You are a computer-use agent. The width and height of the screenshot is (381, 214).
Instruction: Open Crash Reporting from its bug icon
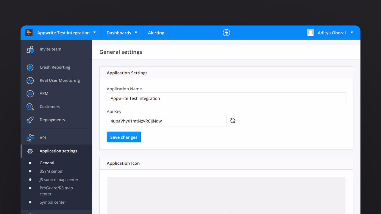point(30,67)
